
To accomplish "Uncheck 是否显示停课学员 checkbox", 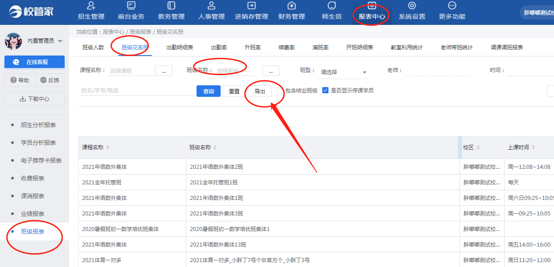I will click(x=325, y=90).
